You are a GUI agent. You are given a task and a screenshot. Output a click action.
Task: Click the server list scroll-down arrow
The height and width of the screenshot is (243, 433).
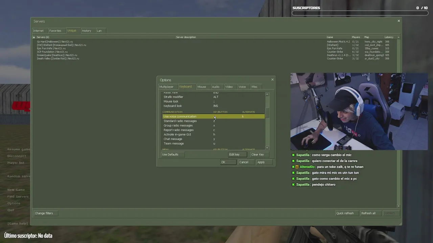pos(398,206)
